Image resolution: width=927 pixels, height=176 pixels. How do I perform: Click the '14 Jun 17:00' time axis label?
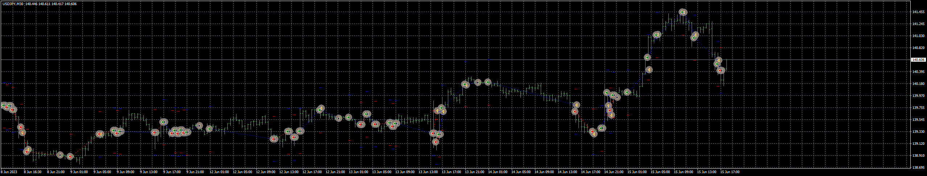point(590,172)
